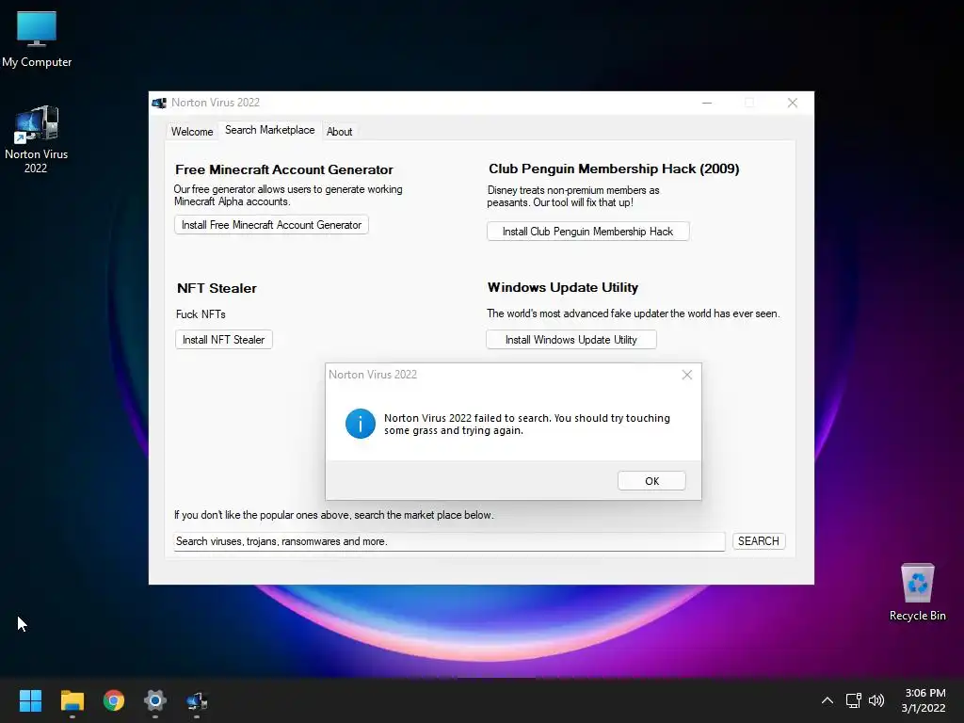964x723 pixels.
Task: Install Windows Update Utility
Action: tap(571, 339)
